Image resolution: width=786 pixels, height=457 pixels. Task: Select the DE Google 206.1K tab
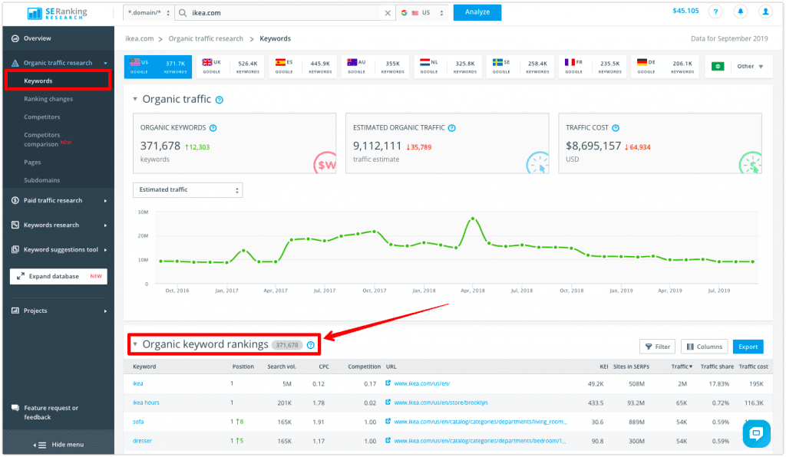(665, 67)
